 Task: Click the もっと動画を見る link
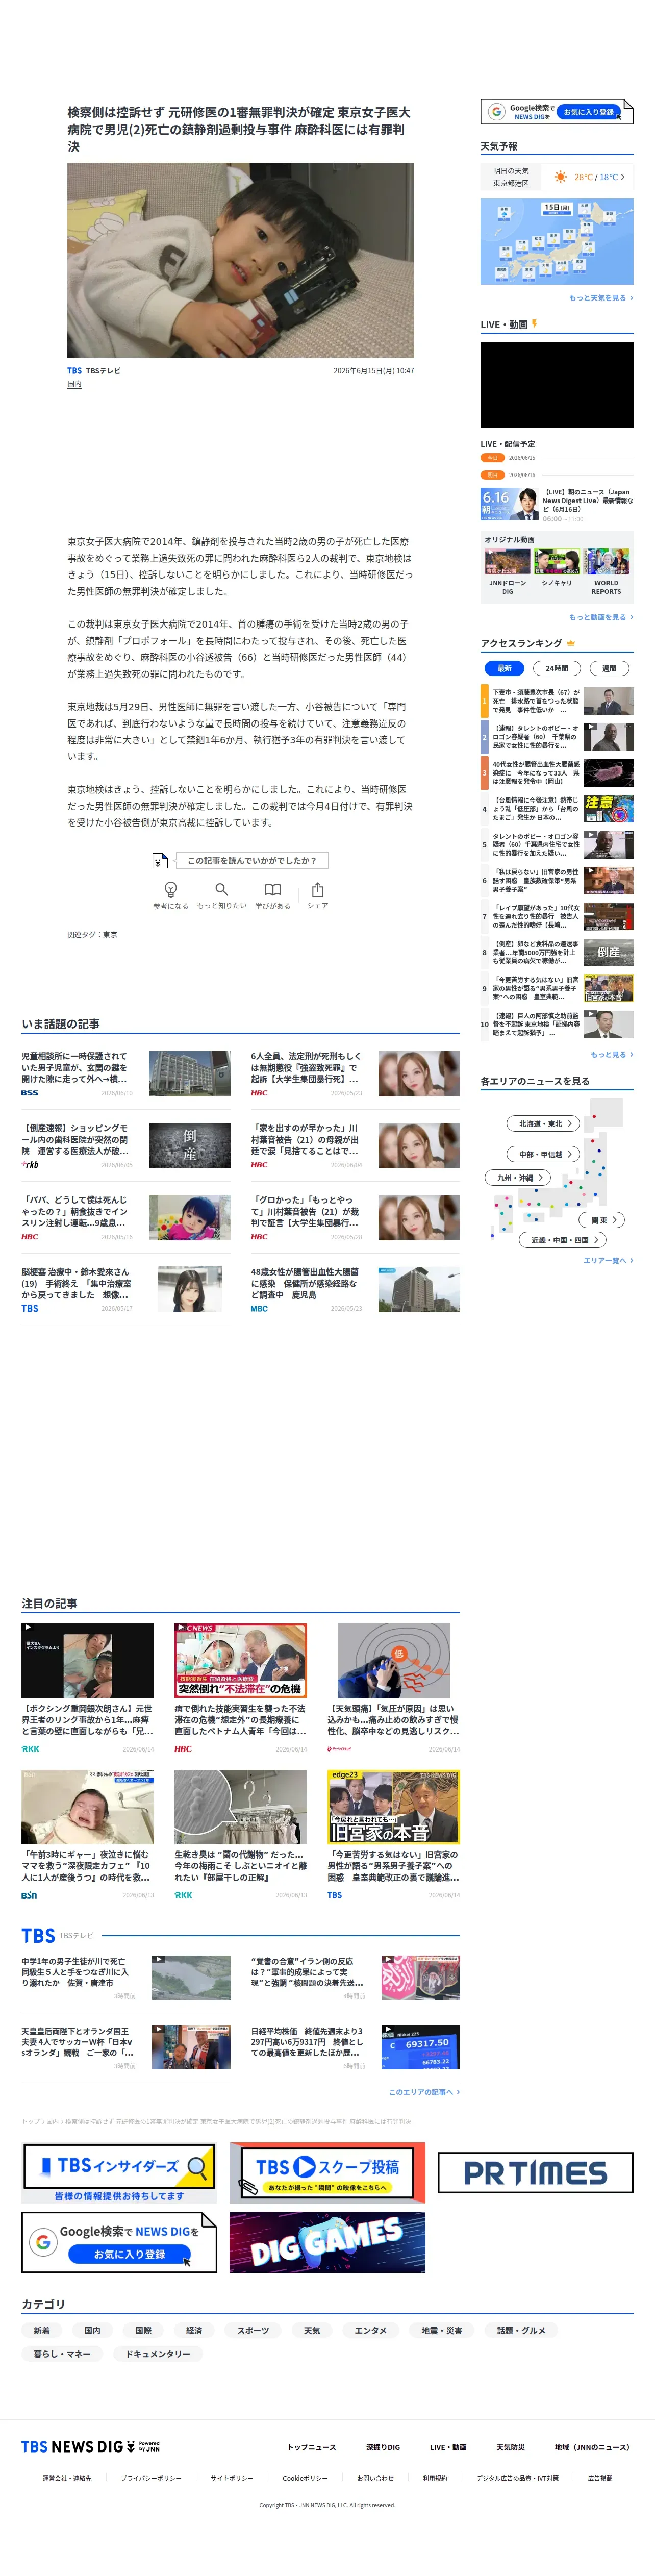(x=601, y=617)
